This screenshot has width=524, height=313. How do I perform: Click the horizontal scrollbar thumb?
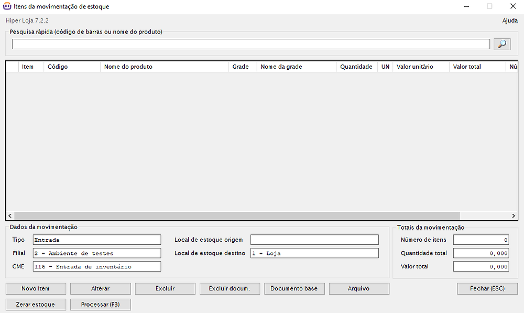pos(237,215)
